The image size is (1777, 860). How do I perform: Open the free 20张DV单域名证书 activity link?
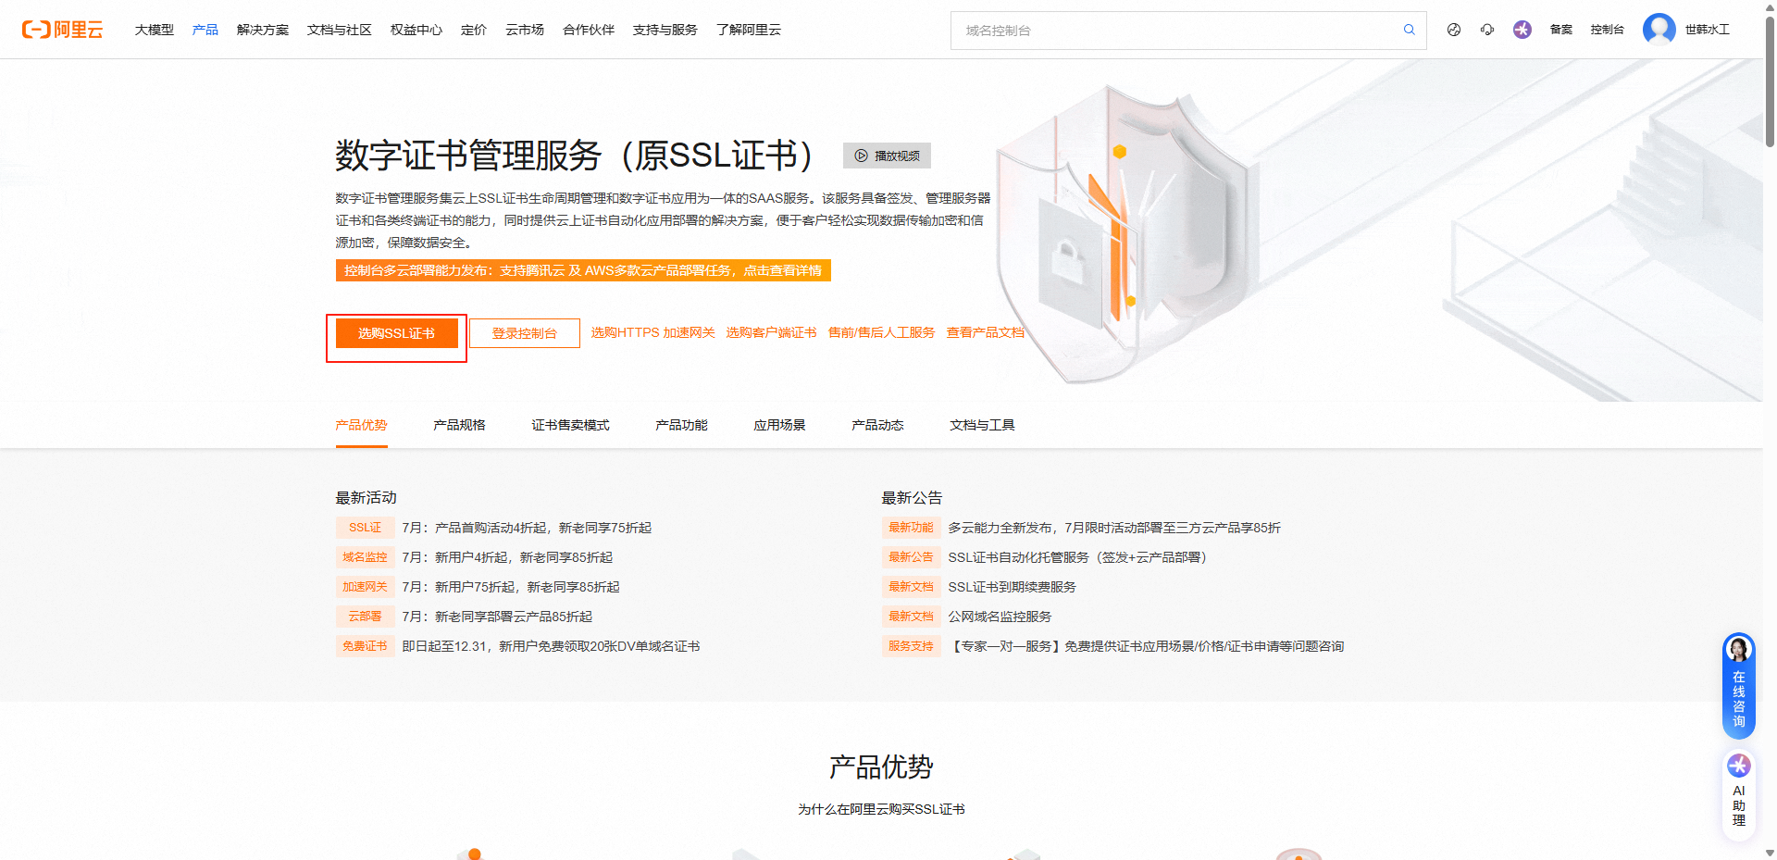coord(552,646)
